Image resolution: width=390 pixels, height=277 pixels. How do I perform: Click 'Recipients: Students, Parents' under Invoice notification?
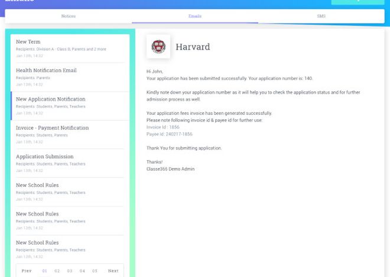42,135
